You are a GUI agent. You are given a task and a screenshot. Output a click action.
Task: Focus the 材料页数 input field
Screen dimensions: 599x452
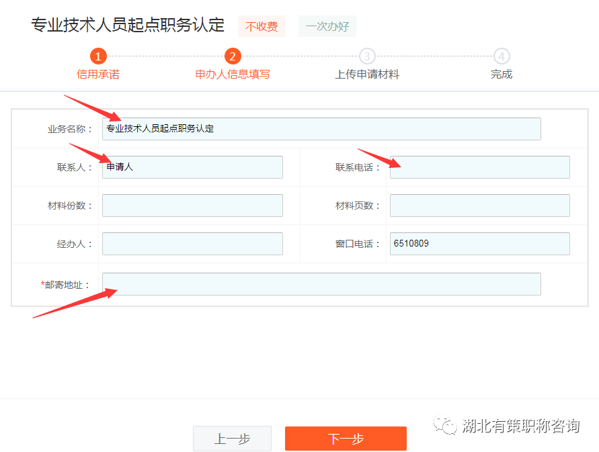coord(480,206)
